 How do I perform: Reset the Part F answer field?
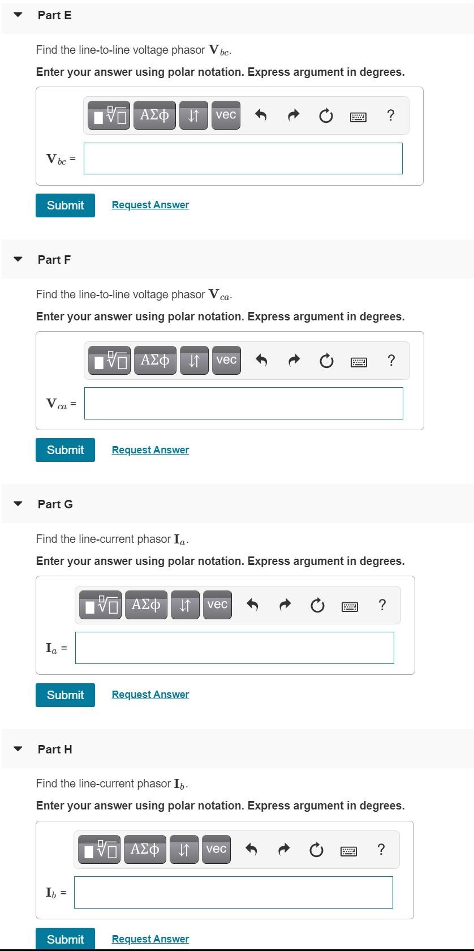325,360
